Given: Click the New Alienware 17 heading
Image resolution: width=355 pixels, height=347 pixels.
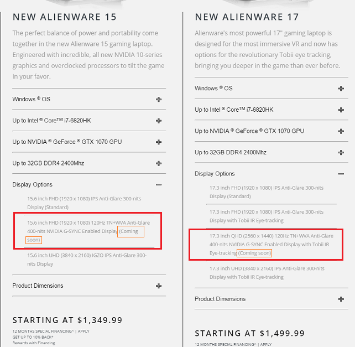Looking at the screenshot, I should click(247, 17).
